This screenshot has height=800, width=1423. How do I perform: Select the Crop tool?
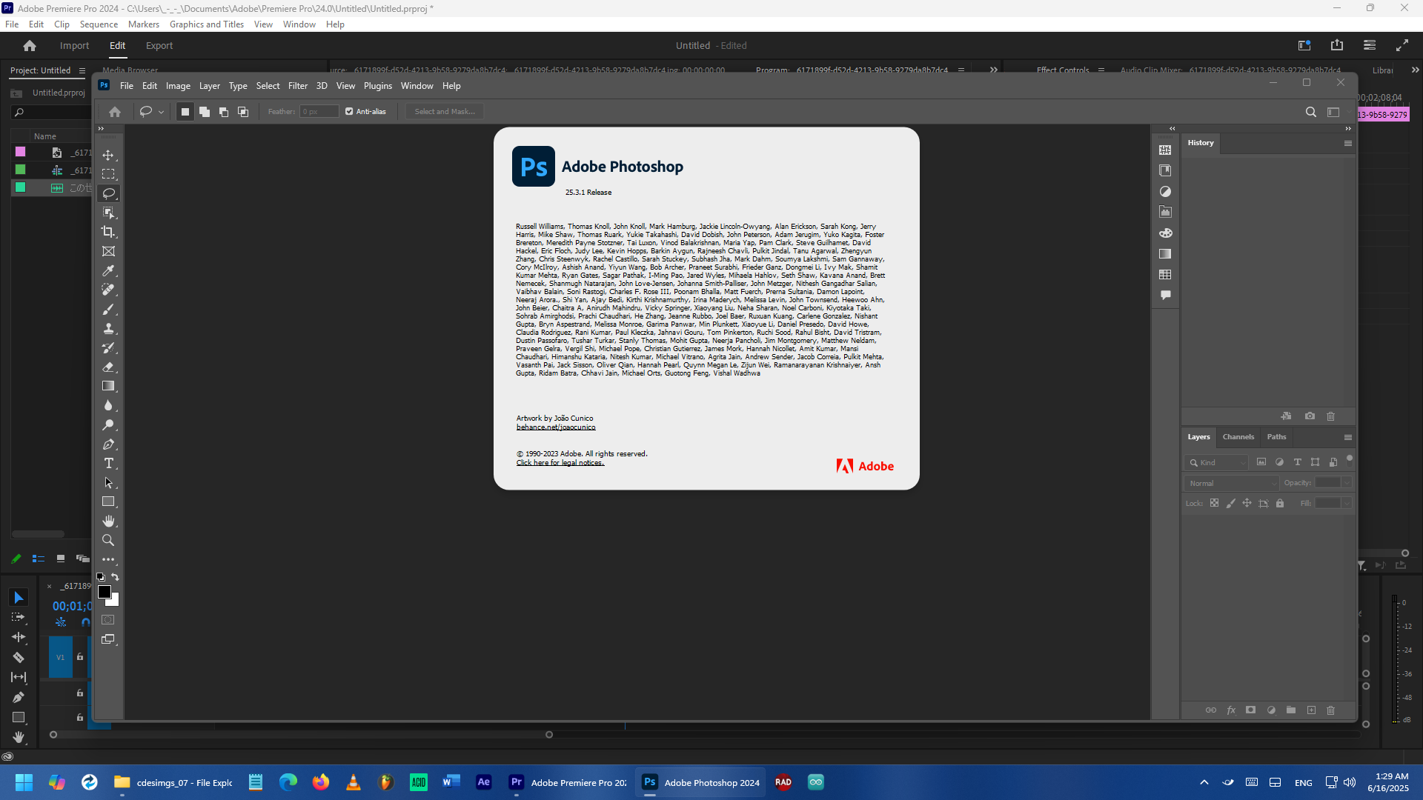tap(108, 232)
